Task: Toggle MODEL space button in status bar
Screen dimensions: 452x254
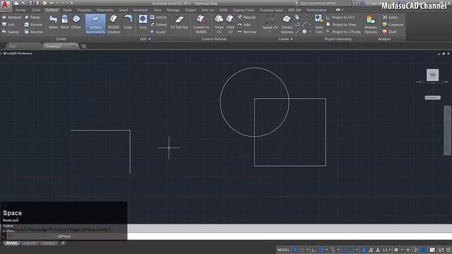Action: [x=283, y=250]
